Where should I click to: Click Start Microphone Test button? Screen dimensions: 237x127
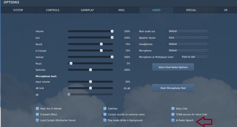click(x=173, y=88)
